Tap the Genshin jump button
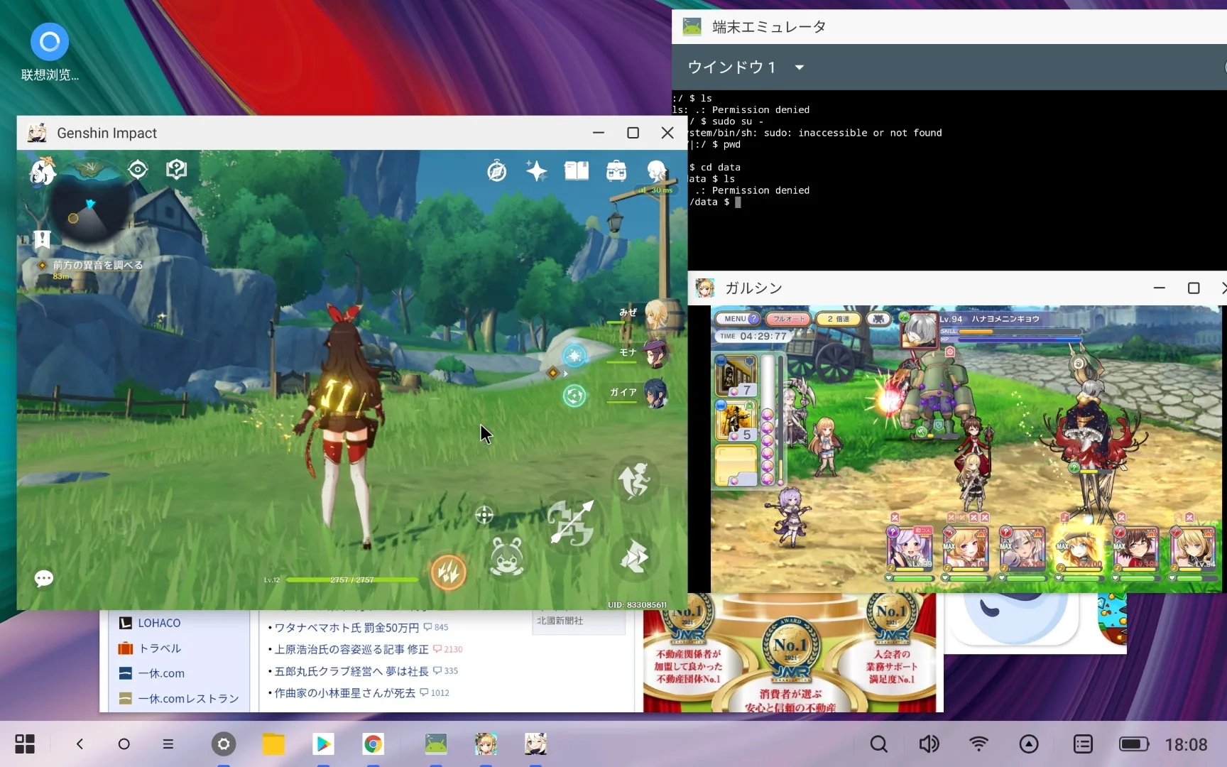1227x767 pixels. (634, 481)
